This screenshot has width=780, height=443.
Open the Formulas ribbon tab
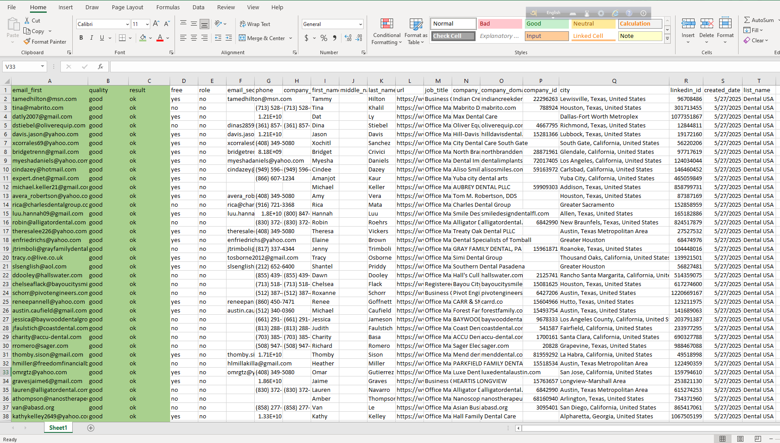(x=168, y=7)
